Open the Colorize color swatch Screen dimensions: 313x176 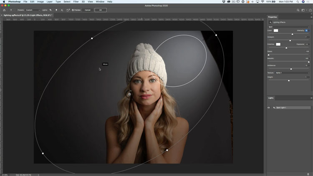coord(278,44)
